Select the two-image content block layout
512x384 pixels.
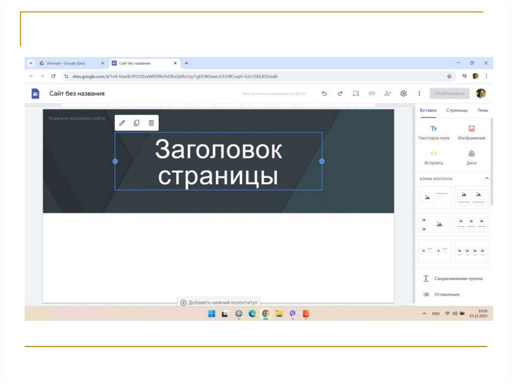click(471, 197)
